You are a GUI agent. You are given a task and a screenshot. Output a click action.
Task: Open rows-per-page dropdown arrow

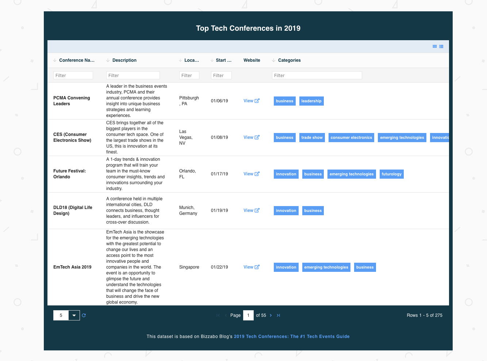click(74, 315)
